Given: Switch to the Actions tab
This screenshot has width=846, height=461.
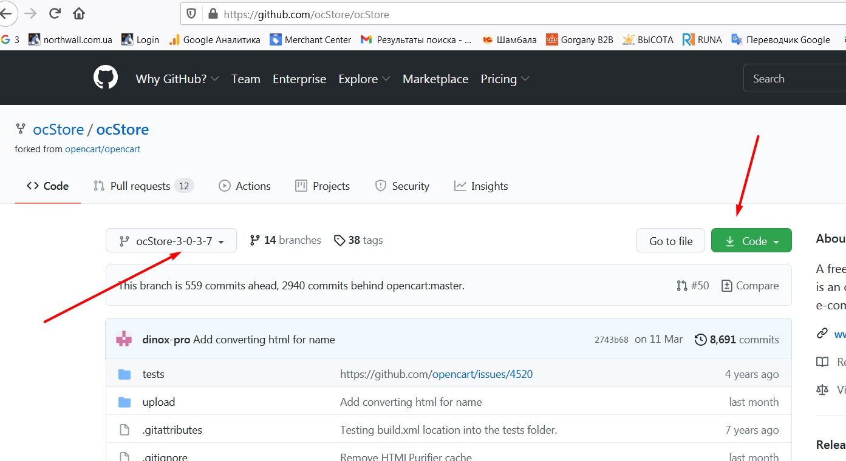Looking at the screenshot, I should point(245,186).
